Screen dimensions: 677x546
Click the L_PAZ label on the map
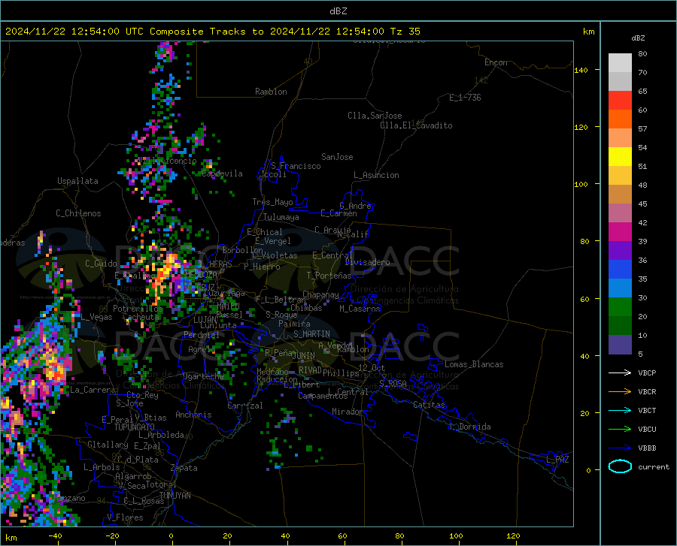(557, 460)
